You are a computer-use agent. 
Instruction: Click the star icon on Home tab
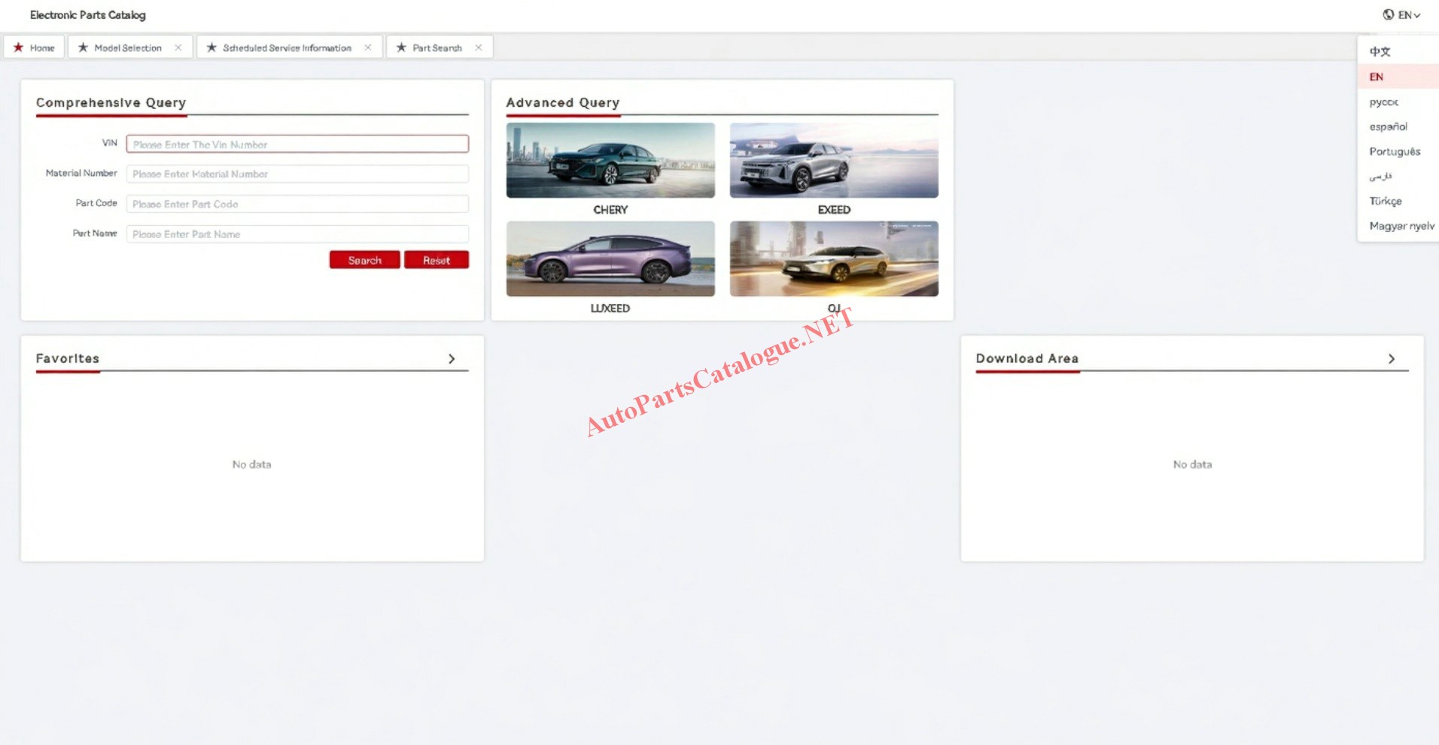(19, 47)
